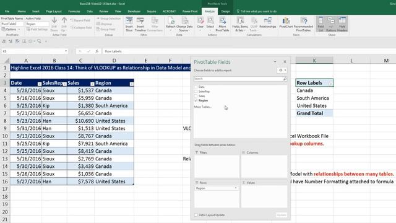Click the Refresh data icon

(171, 21)
